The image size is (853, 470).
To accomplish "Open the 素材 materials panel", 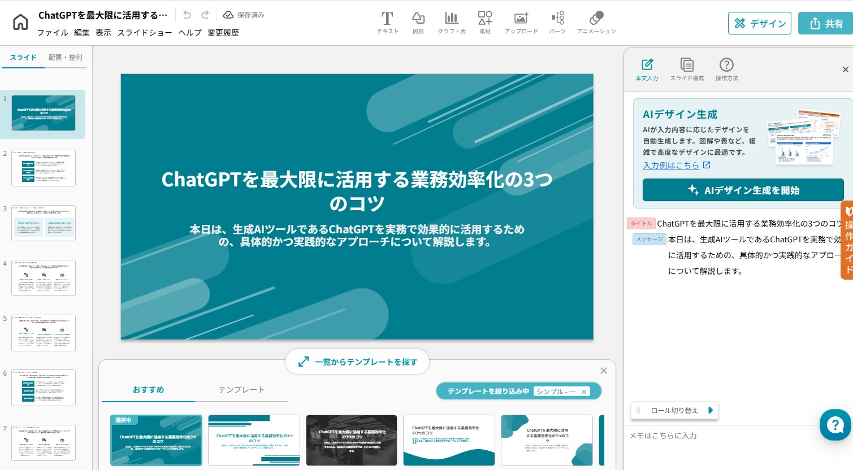I will pyautogui.click(x=485, y=23).
